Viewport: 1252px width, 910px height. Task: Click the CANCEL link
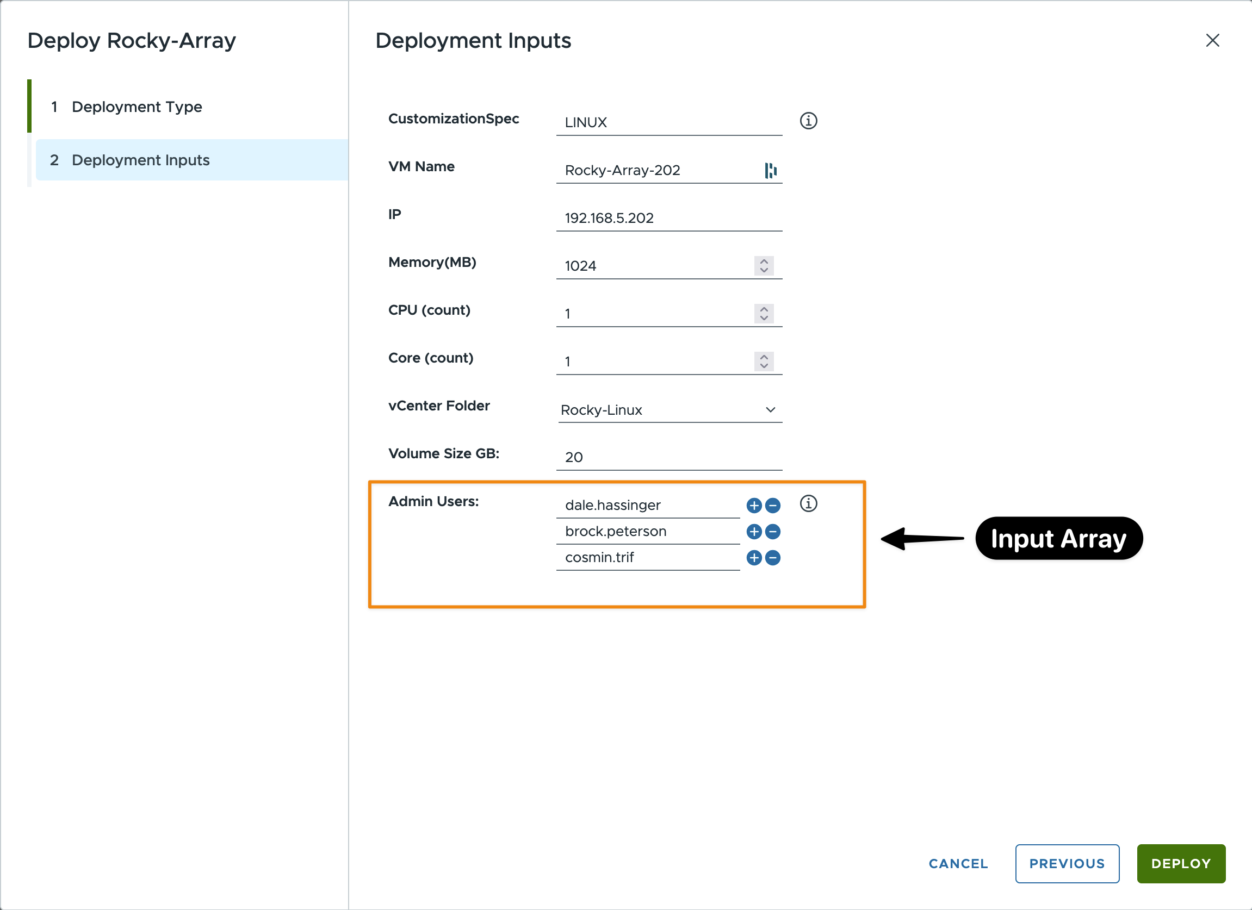pos(958,863)
